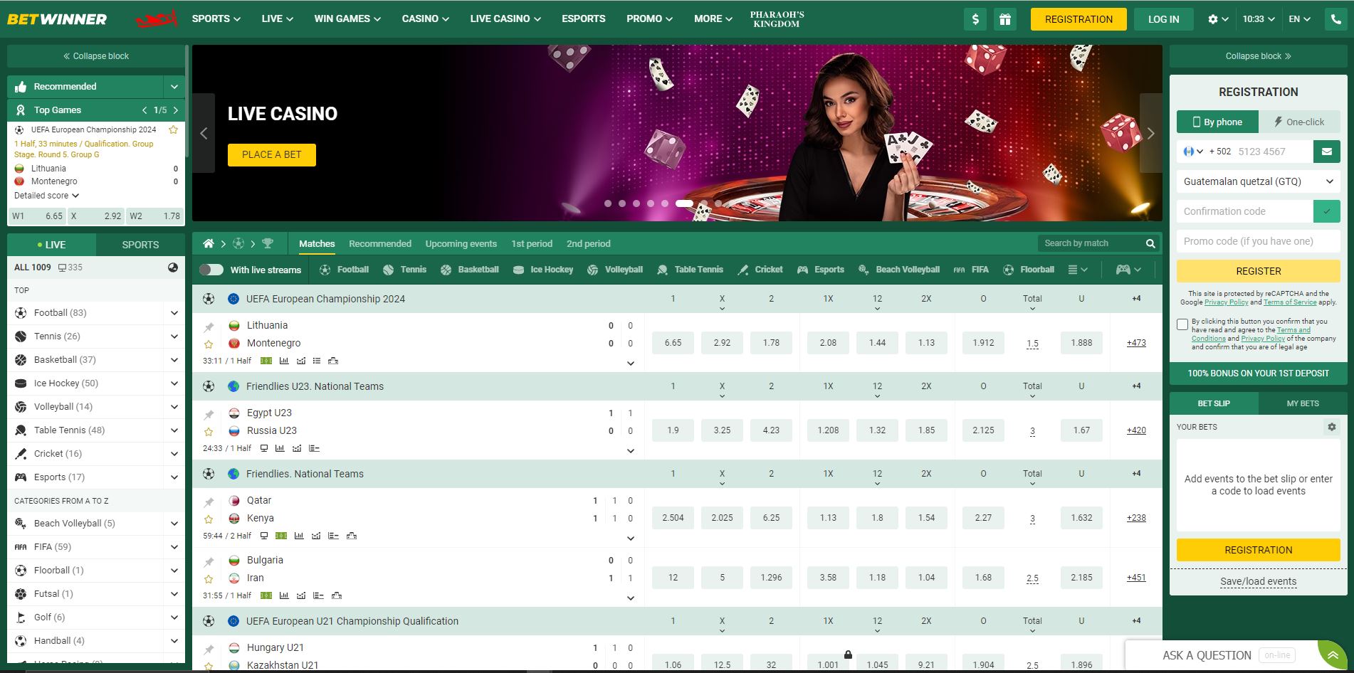This screenshot has width=1354, height=673.
Task: Switch to LIVE sidebar tab
Action: tap(51, 244)
